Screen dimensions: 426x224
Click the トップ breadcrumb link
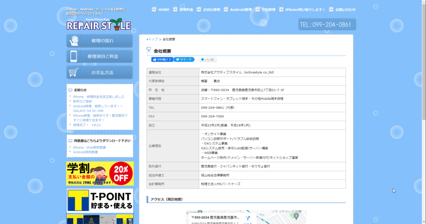153,40
